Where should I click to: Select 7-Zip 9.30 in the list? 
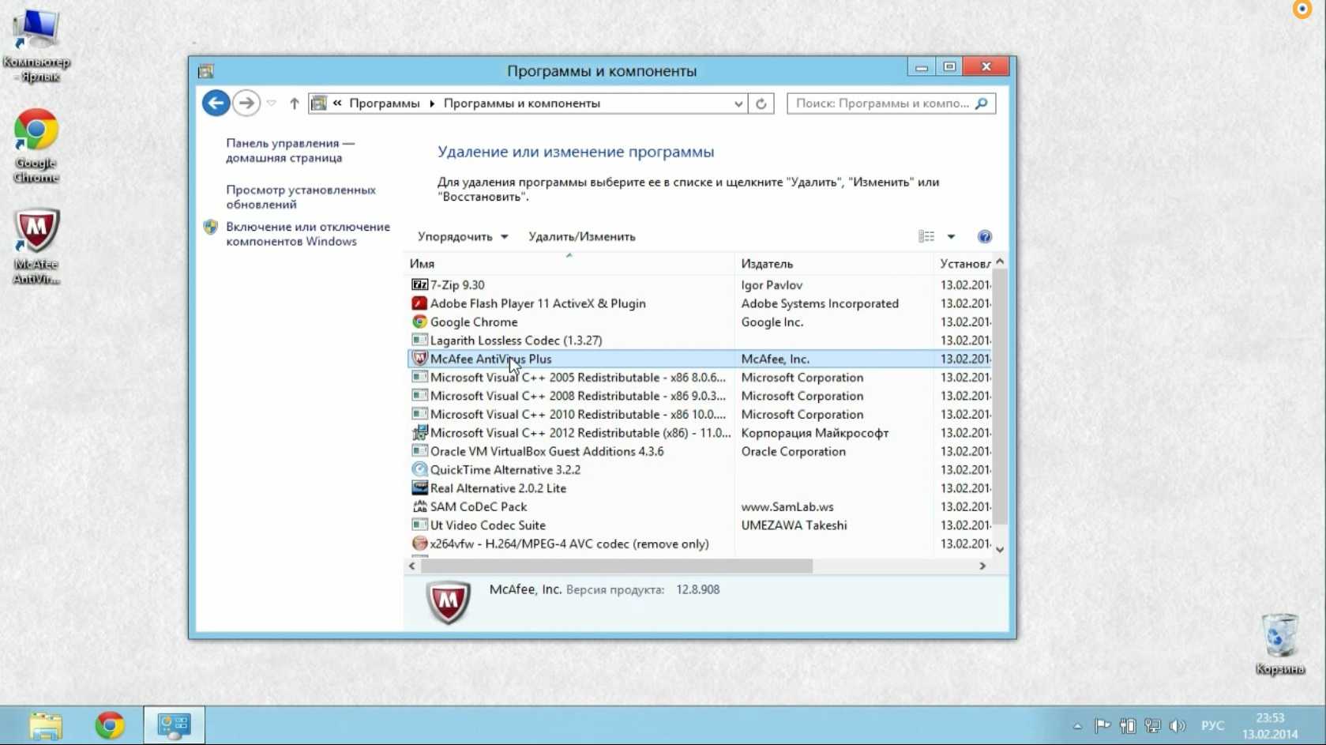pos(457,285)
